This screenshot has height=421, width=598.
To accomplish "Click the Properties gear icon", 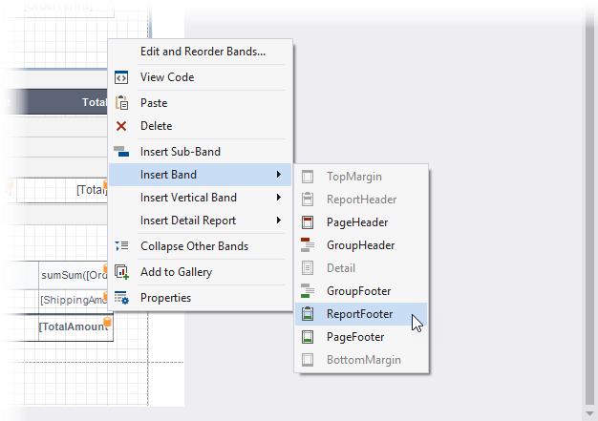I will (x=121, y=298).
